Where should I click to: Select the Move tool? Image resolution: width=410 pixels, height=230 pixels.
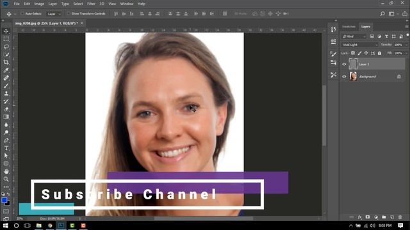[6, 31]
